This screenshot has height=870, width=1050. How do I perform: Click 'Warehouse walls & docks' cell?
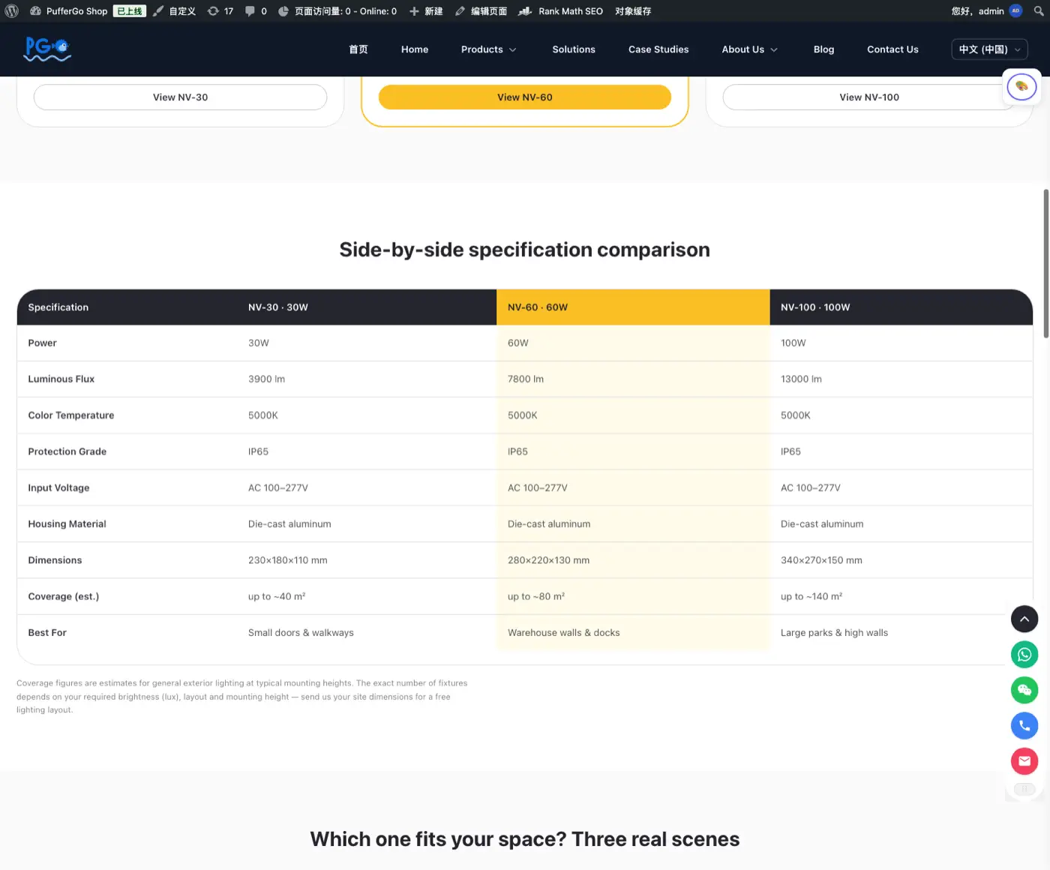(633, 633)
